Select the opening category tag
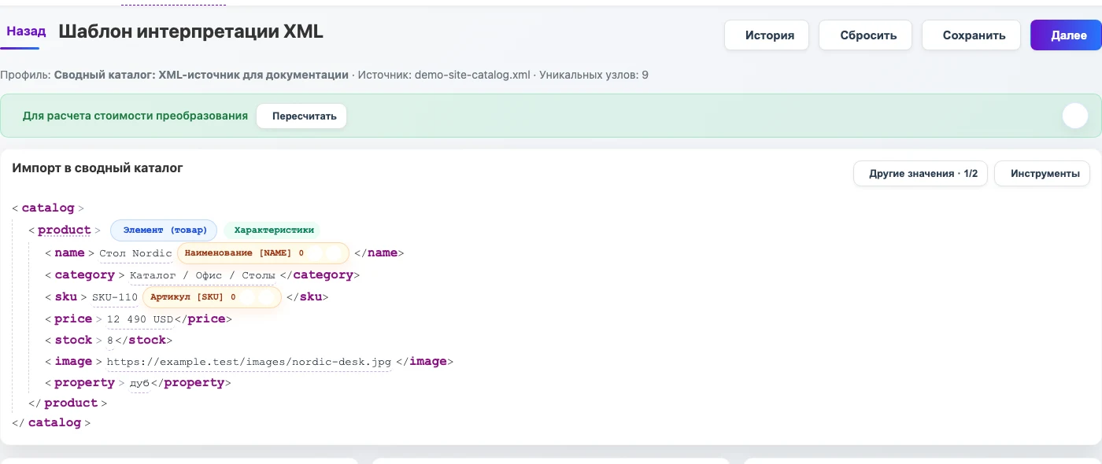 click(84, 275)
